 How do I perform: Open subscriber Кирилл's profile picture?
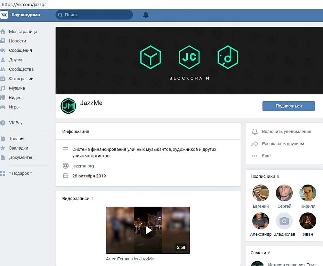(307, 193)
